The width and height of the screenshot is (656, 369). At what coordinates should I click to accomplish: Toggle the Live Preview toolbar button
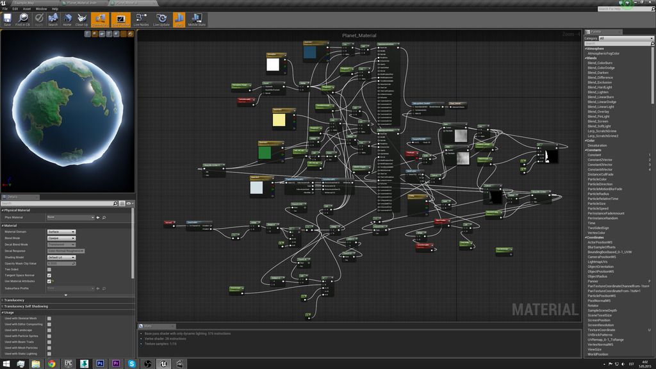120,20
